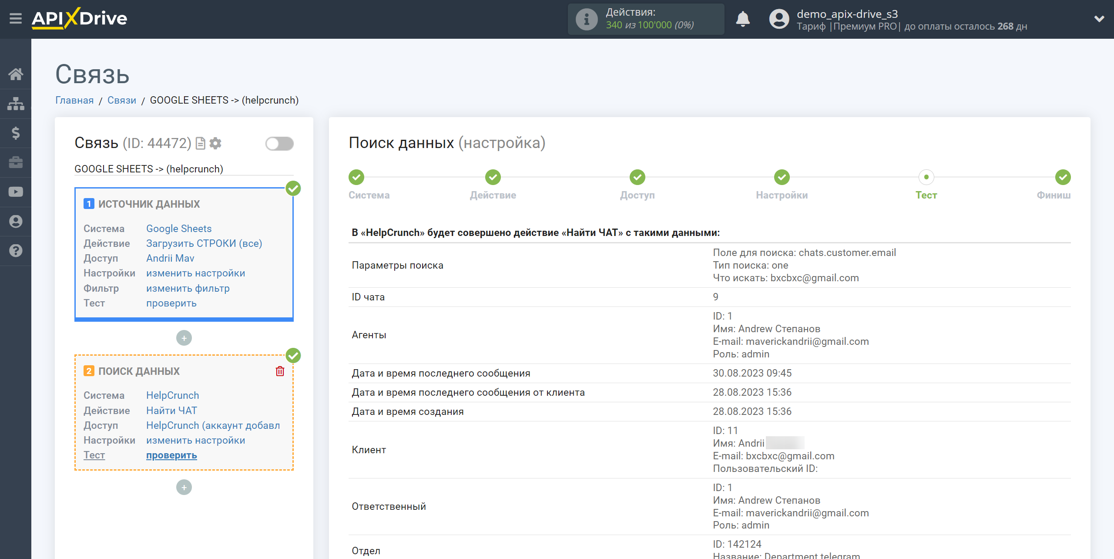Click Загрузить СТРОКИ (все) action link

tap(204, 243)
